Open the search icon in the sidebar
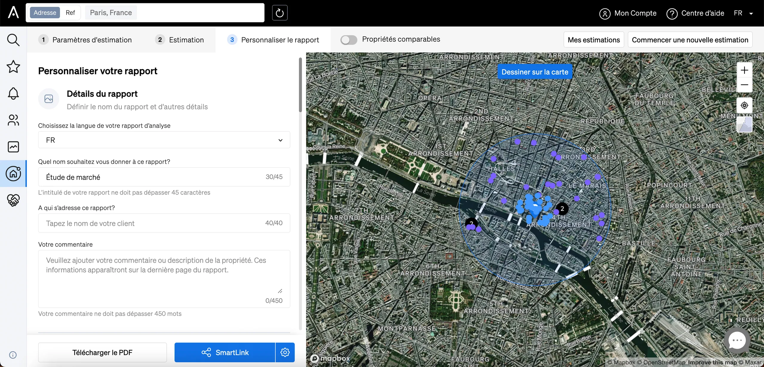The width and height of the screenshot is (764, 367). [13, 40]
